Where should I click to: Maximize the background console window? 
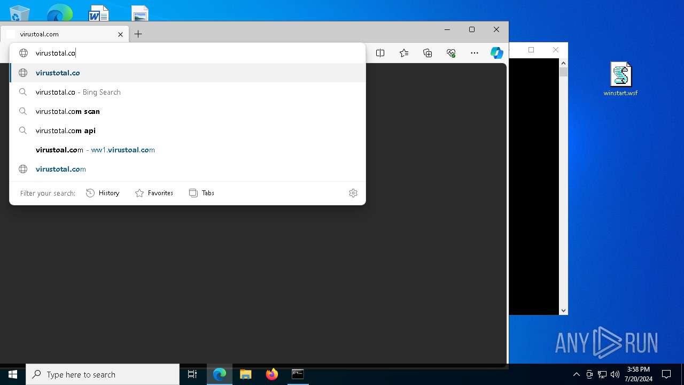click(x=531, y=50)
